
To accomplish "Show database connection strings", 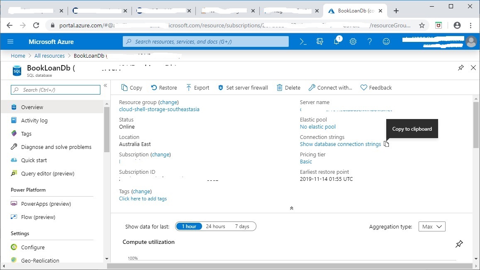I will tap(340, 144).
